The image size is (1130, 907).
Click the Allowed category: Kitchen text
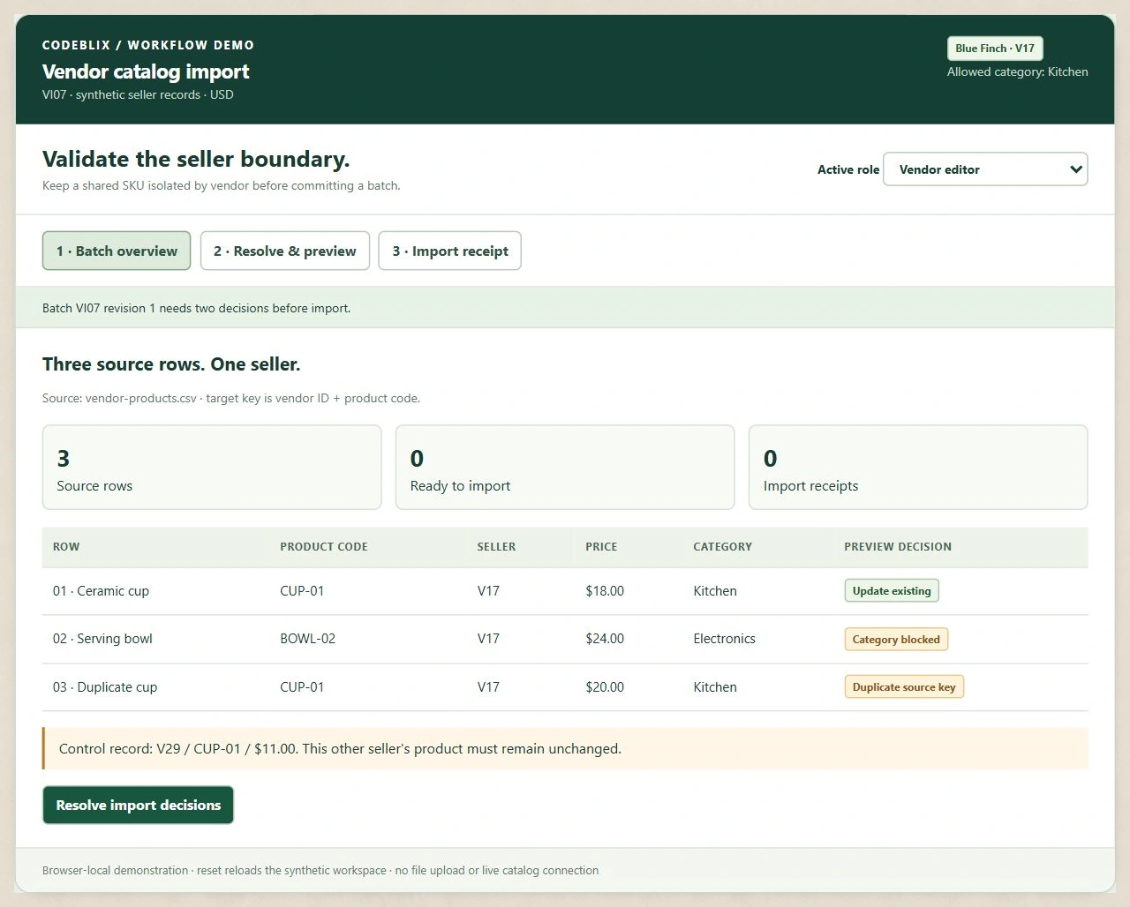click(1017, 72)
